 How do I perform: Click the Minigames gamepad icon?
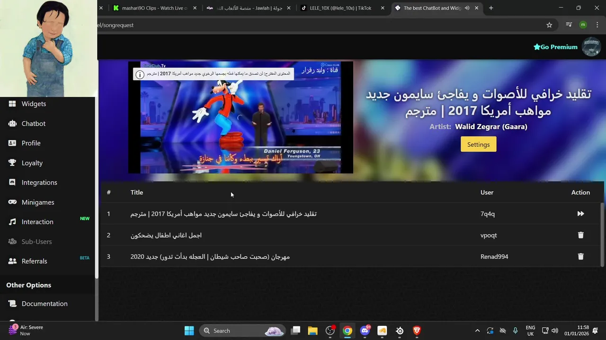click(12, 202)
